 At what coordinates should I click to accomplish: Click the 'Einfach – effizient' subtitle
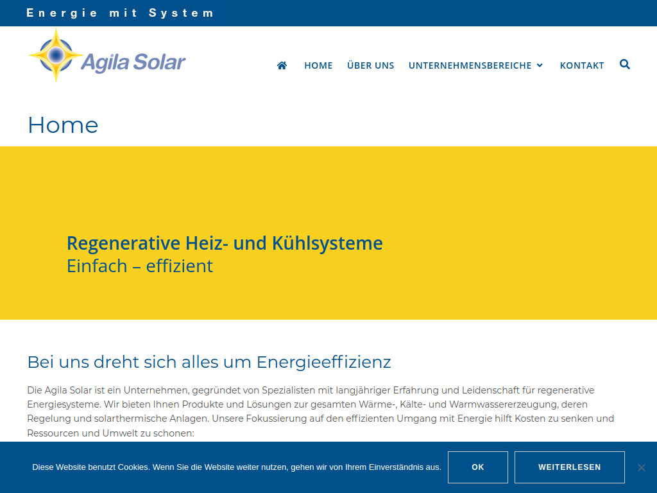pos(140,266)
